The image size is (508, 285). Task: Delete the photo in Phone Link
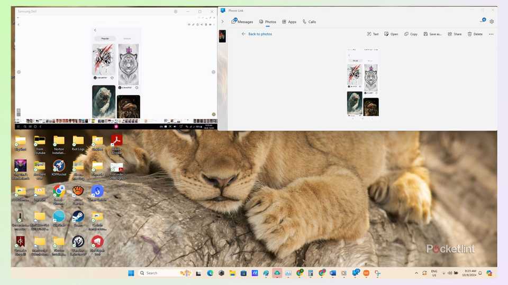(475, 34)
